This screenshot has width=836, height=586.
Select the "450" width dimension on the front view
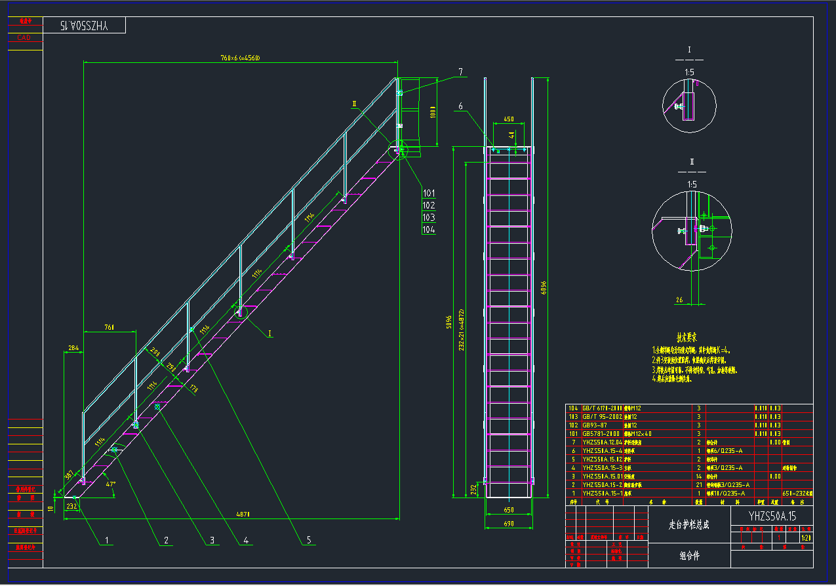[508, 119]
